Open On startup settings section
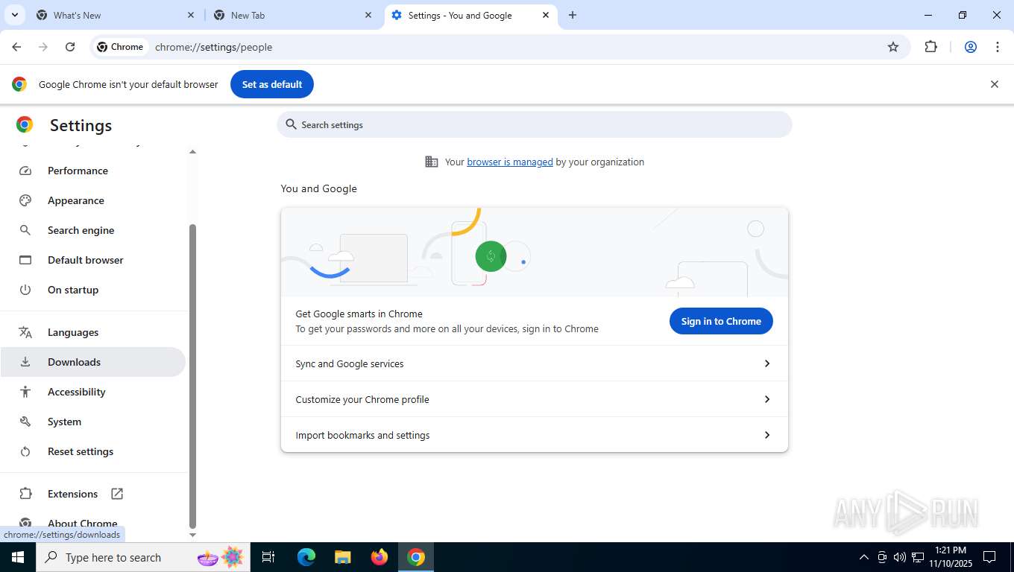 pyautogui.click(x=92, y=290)
